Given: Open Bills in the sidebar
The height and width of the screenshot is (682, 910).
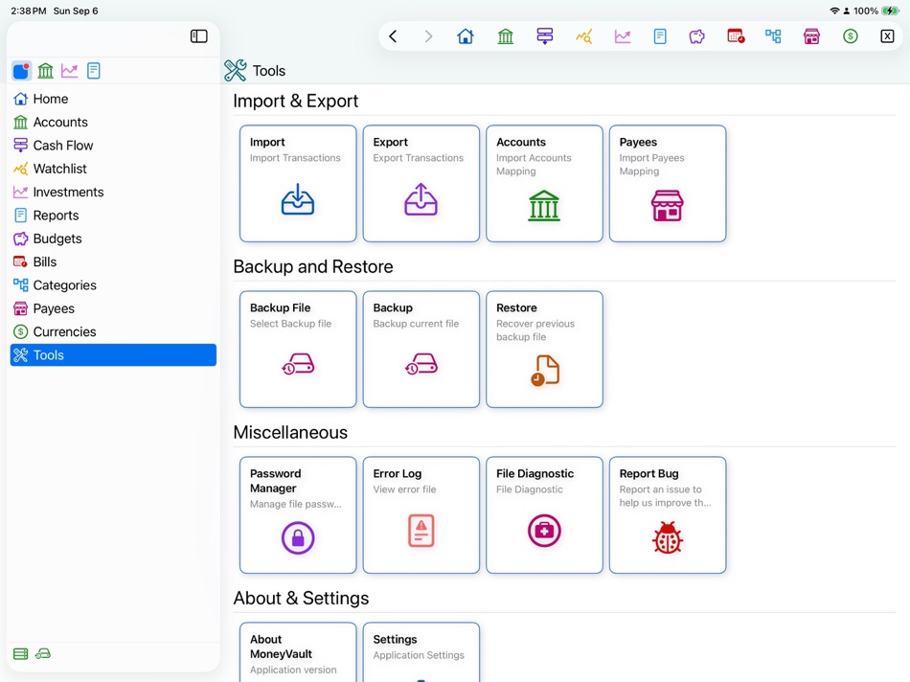Looking at the screenshot, I should click(113, 261).
